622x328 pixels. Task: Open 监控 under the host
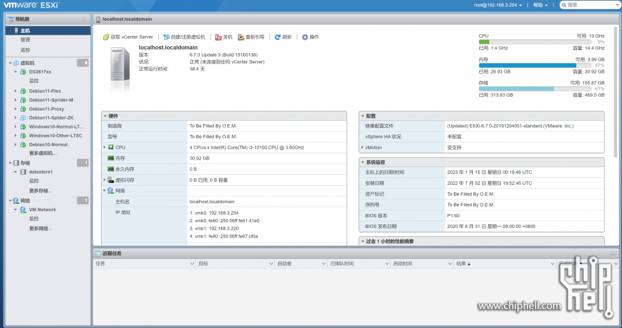coord(25,50)
